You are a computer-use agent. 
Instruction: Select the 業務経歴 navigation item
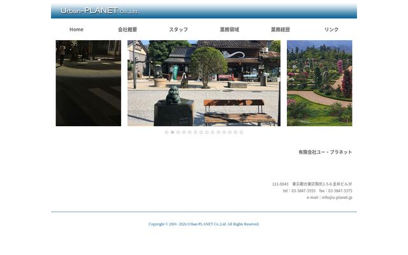tap(280, 29)
